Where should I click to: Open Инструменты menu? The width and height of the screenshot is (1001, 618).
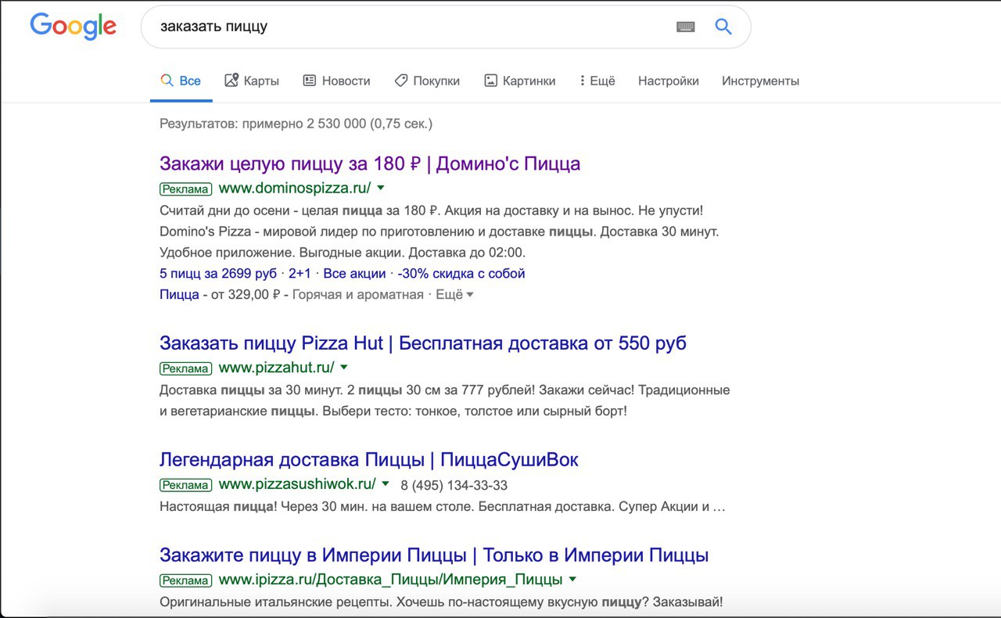coord(760,81)
